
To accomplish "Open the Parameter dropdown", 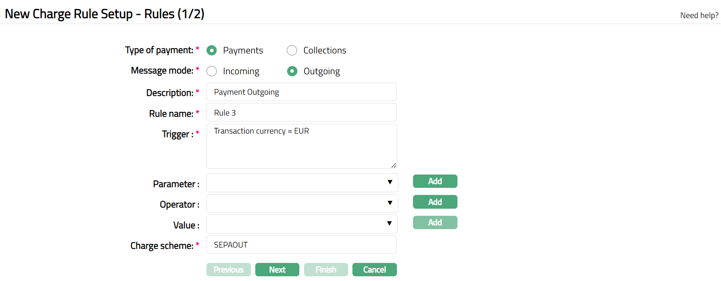I will 302,182.
